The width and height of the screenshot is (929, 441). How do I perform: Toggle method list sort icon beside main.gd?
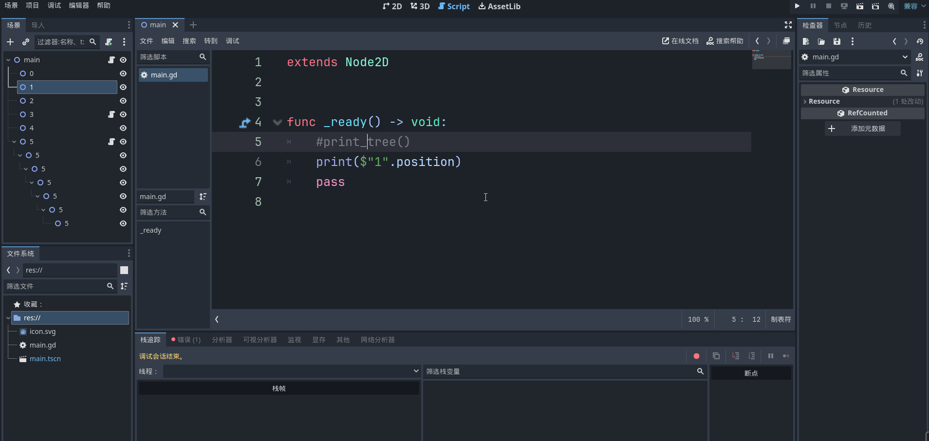203,197
